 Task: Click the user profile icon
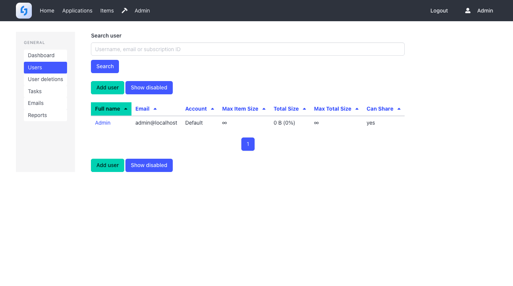(x=468, y=11)
